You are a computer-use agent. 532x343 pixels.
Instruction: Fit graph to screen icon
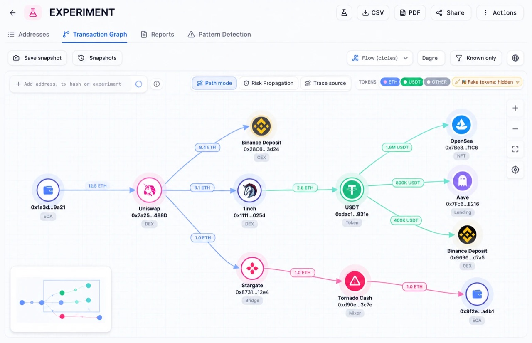515,149
